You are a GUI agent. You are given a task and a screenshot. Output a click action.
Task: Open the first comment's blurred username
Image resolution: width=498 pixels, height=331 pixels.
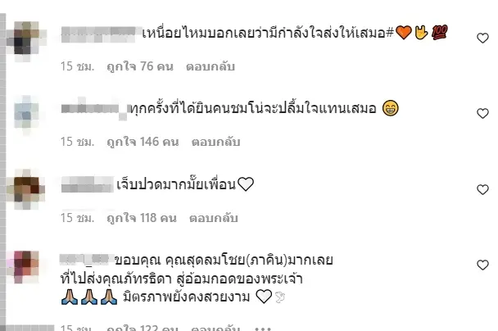click(x=99, y=34)
